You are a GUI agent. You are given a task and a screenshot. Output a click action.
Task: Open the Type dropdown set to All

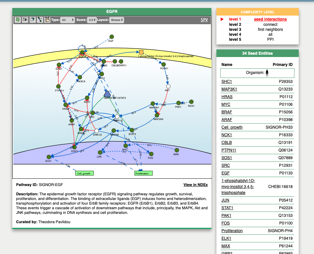point(67,20)
